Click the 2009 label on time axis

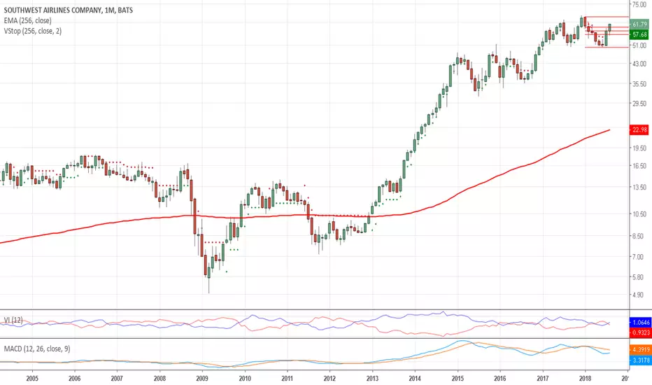point(202,378)
